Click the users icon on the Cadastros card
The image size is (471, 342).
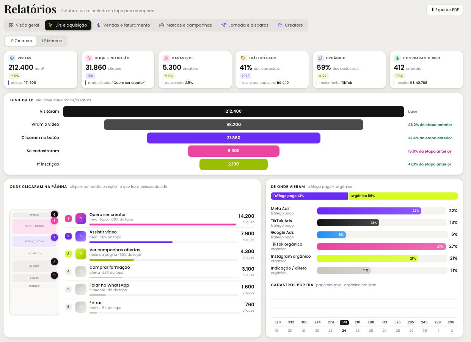point(166,58)
